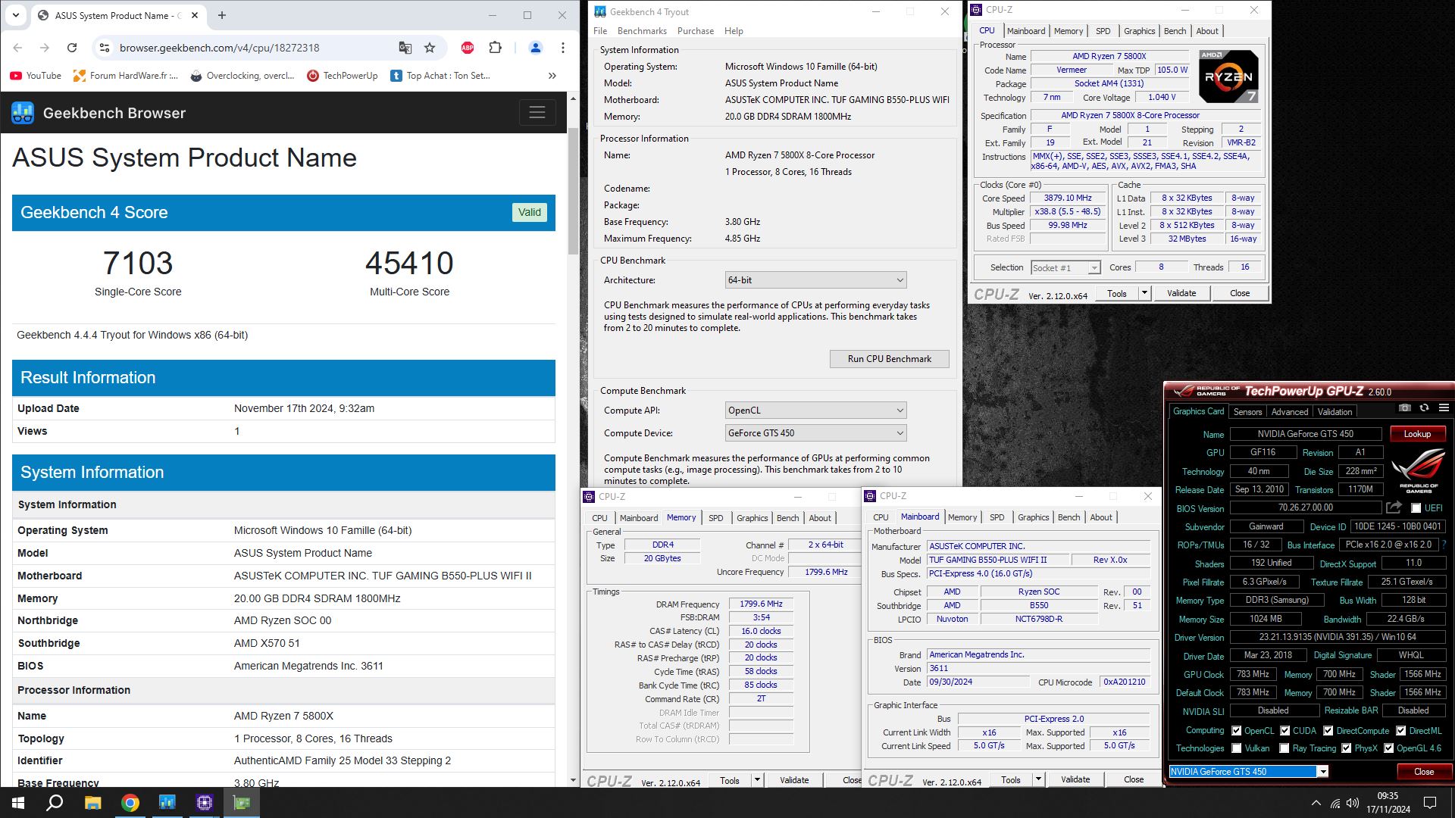Click the Run CPU Benchmark button
Image resolution: width=1455 pixels, height=818 pixels.
tap(889, 359)
